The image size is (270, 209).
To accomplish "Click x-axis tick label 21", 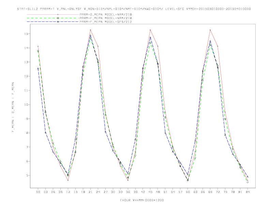I will click(90, 192).
